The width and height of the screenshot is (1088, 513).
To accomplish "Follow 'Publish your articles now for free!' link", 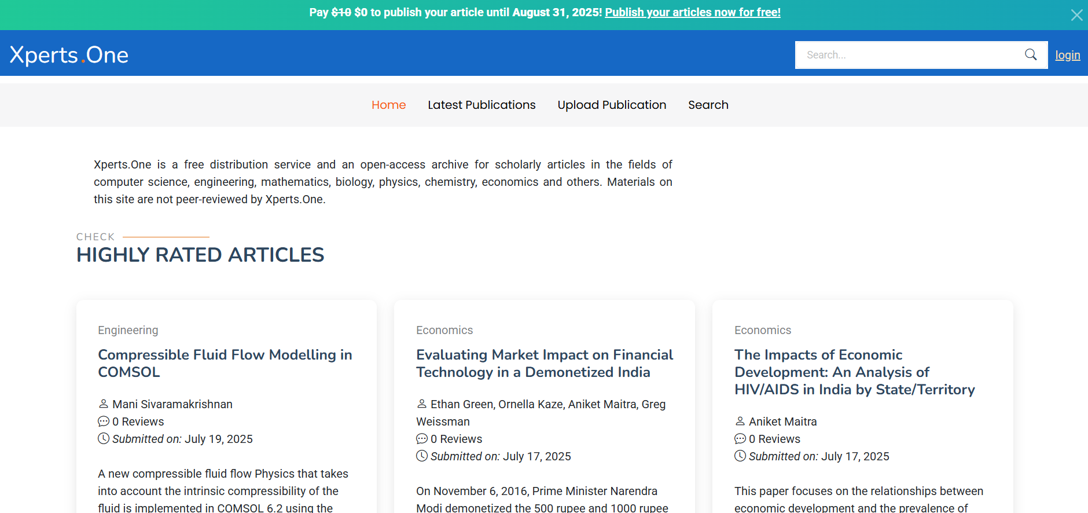I will [x=692, y=12].
